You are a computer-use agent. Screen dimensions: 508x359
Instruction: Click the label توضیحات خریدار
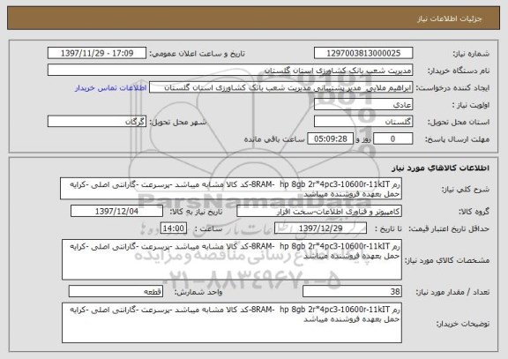pyautogui.click(x=463, y=324)
